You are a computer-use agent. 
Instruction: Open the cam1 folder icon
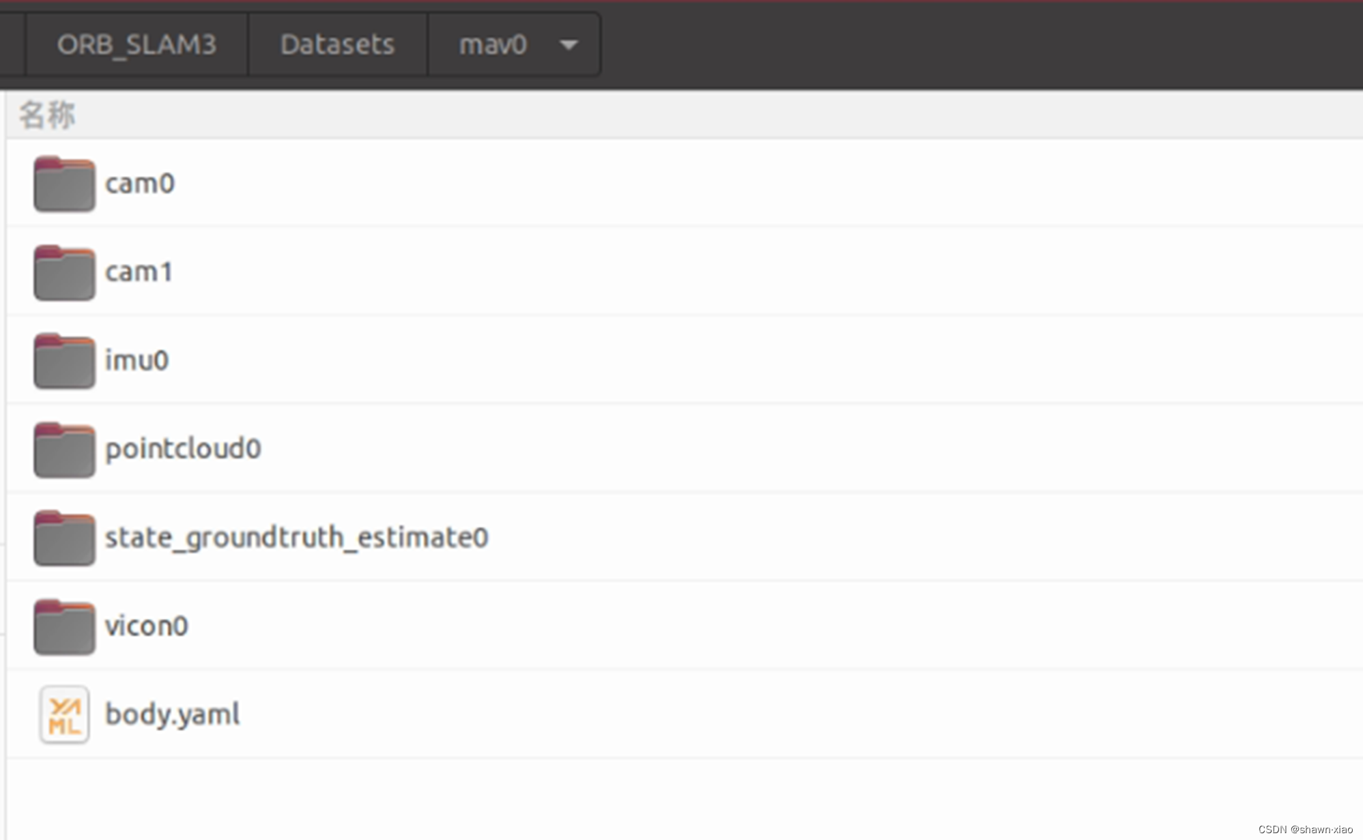coord(63,272)
